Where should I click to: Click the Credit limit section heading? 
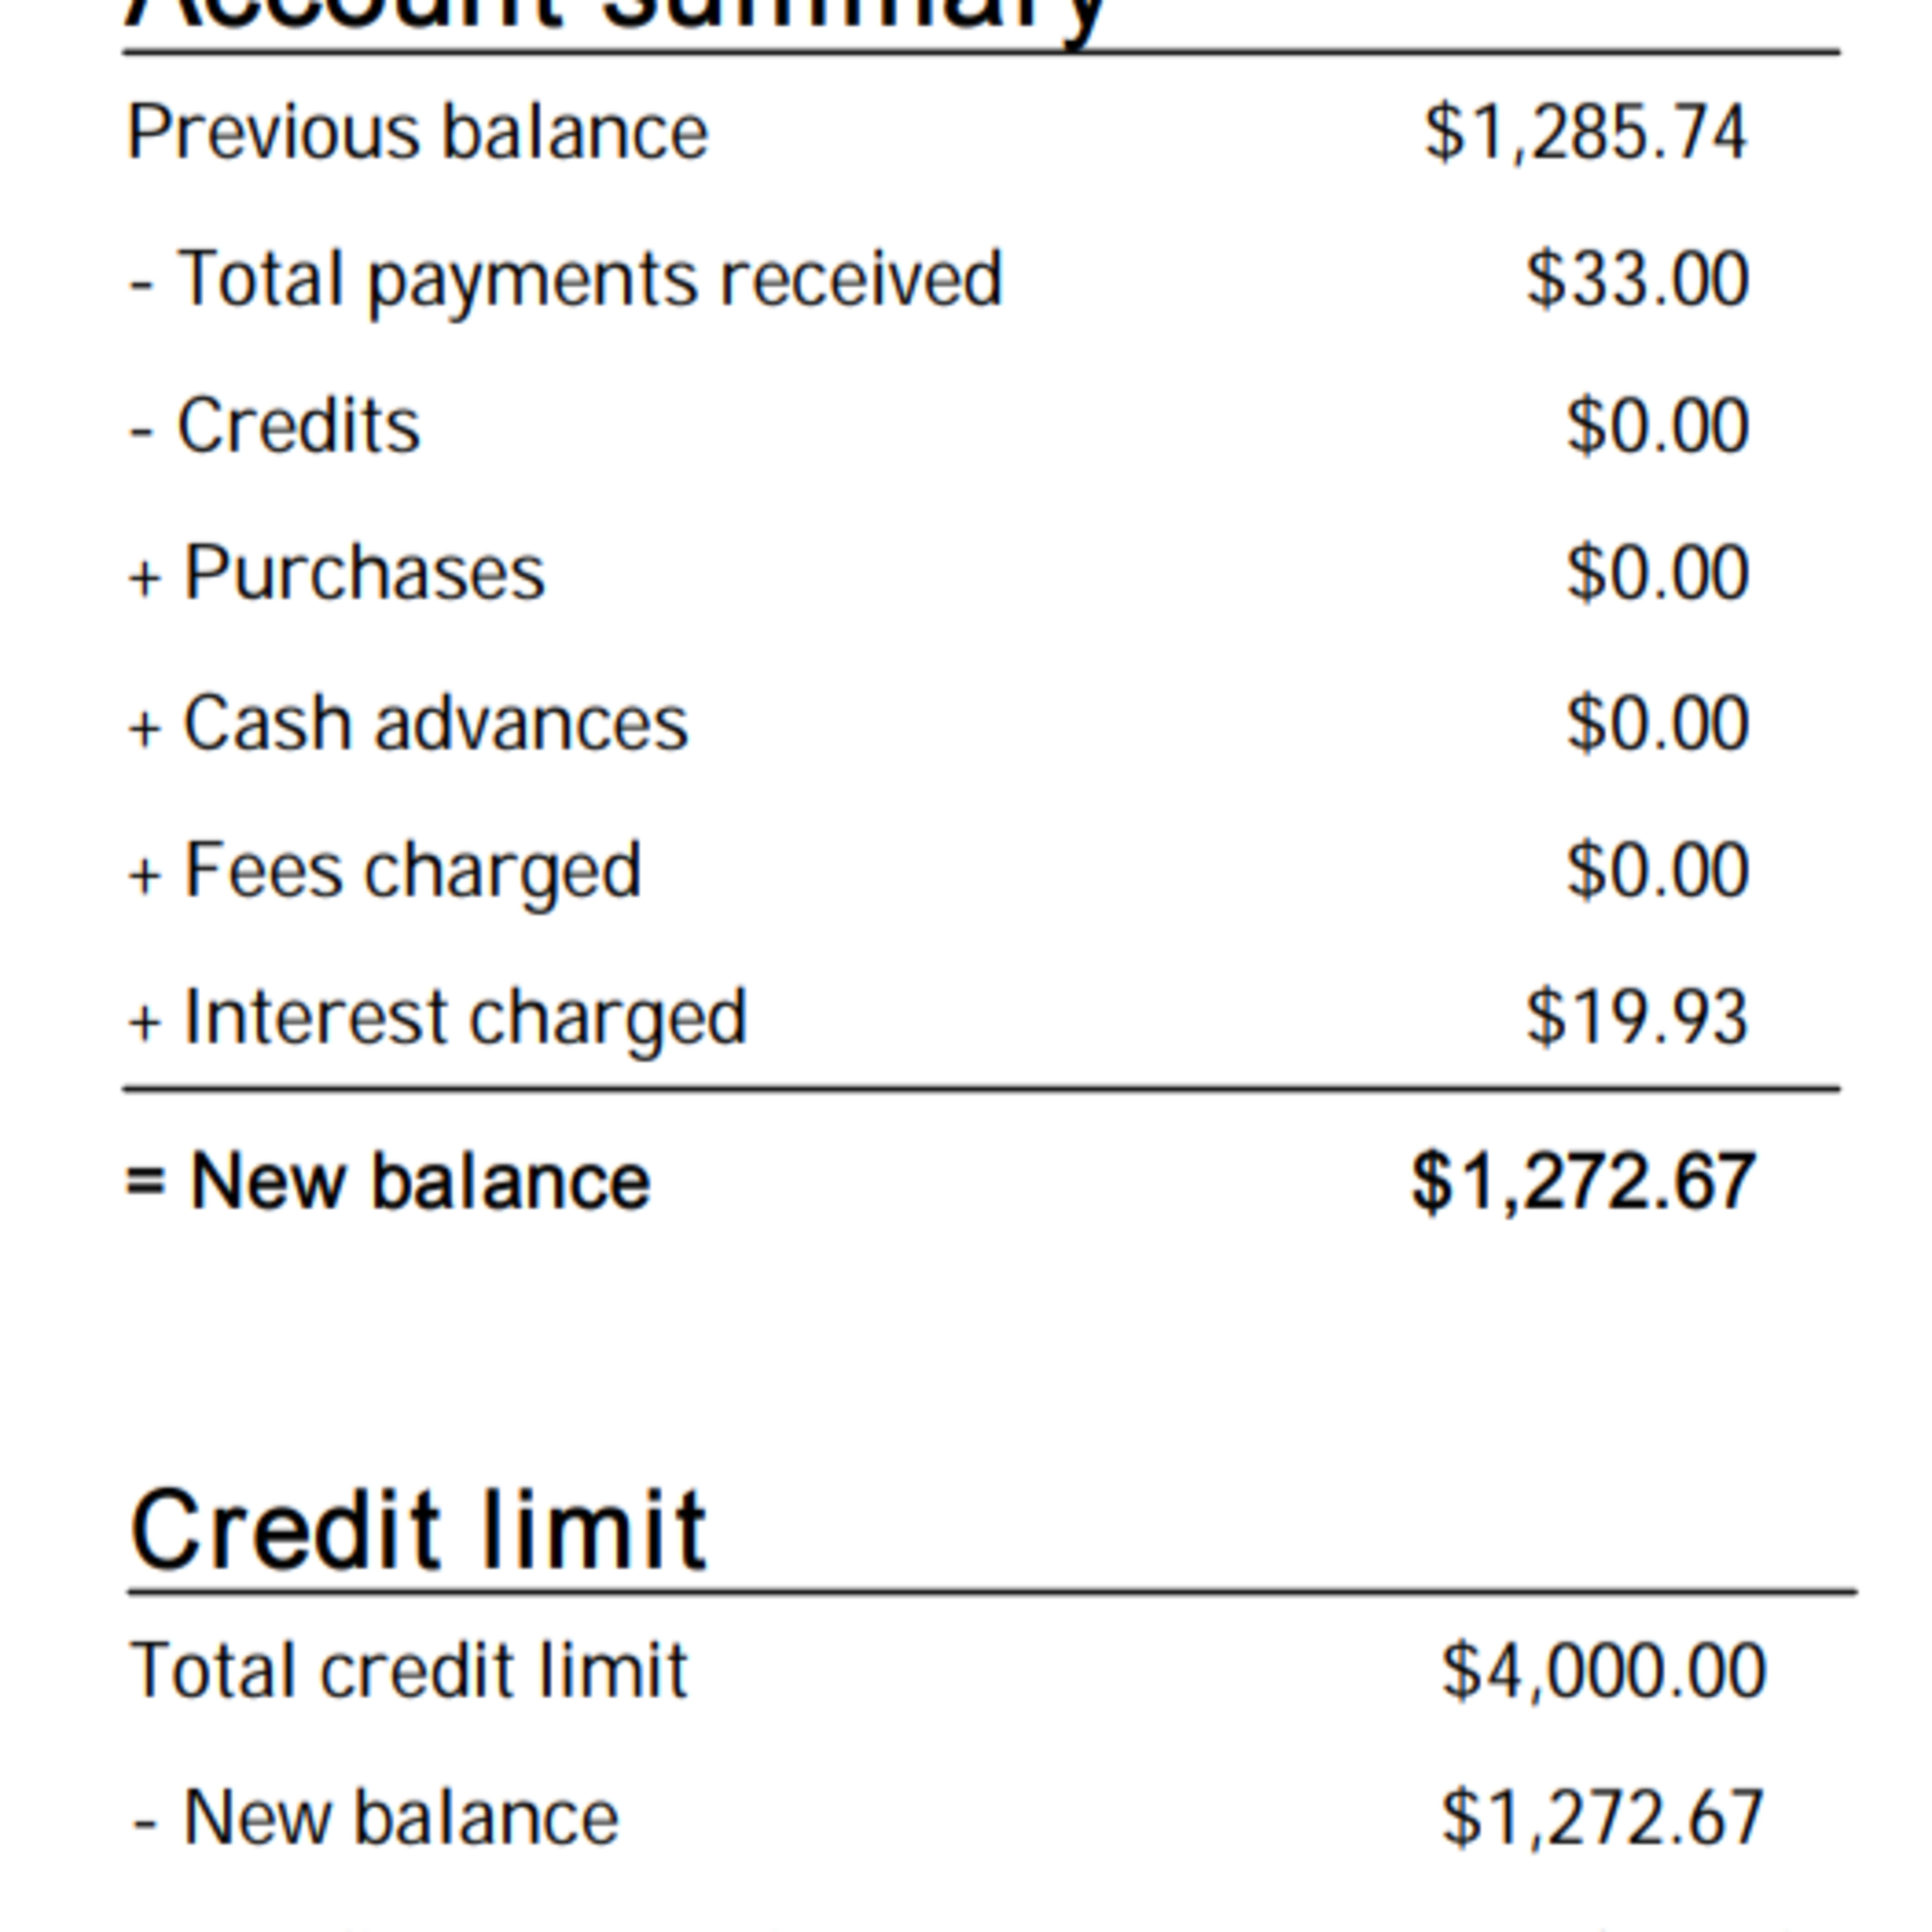(419, 1530)
